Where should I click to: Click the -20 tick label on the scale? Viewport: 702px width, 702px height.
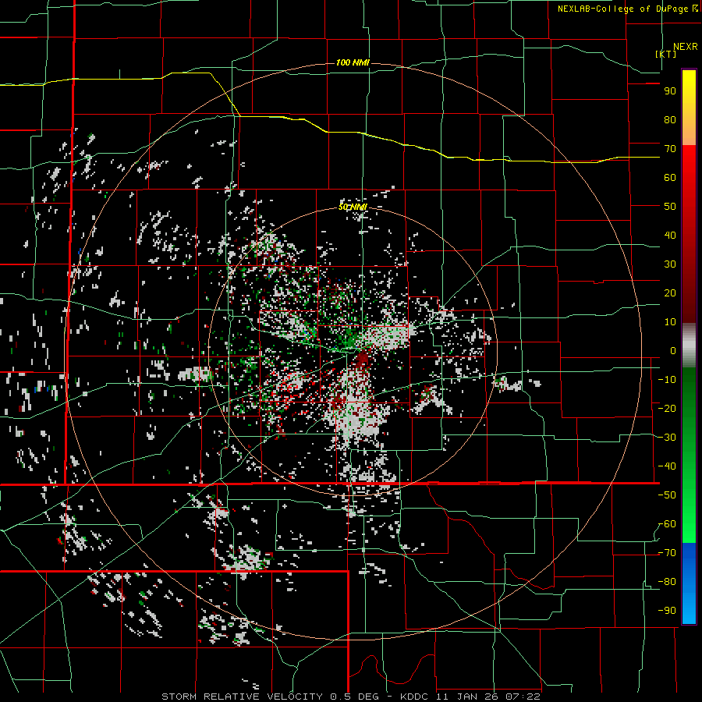tap(667, 409)
